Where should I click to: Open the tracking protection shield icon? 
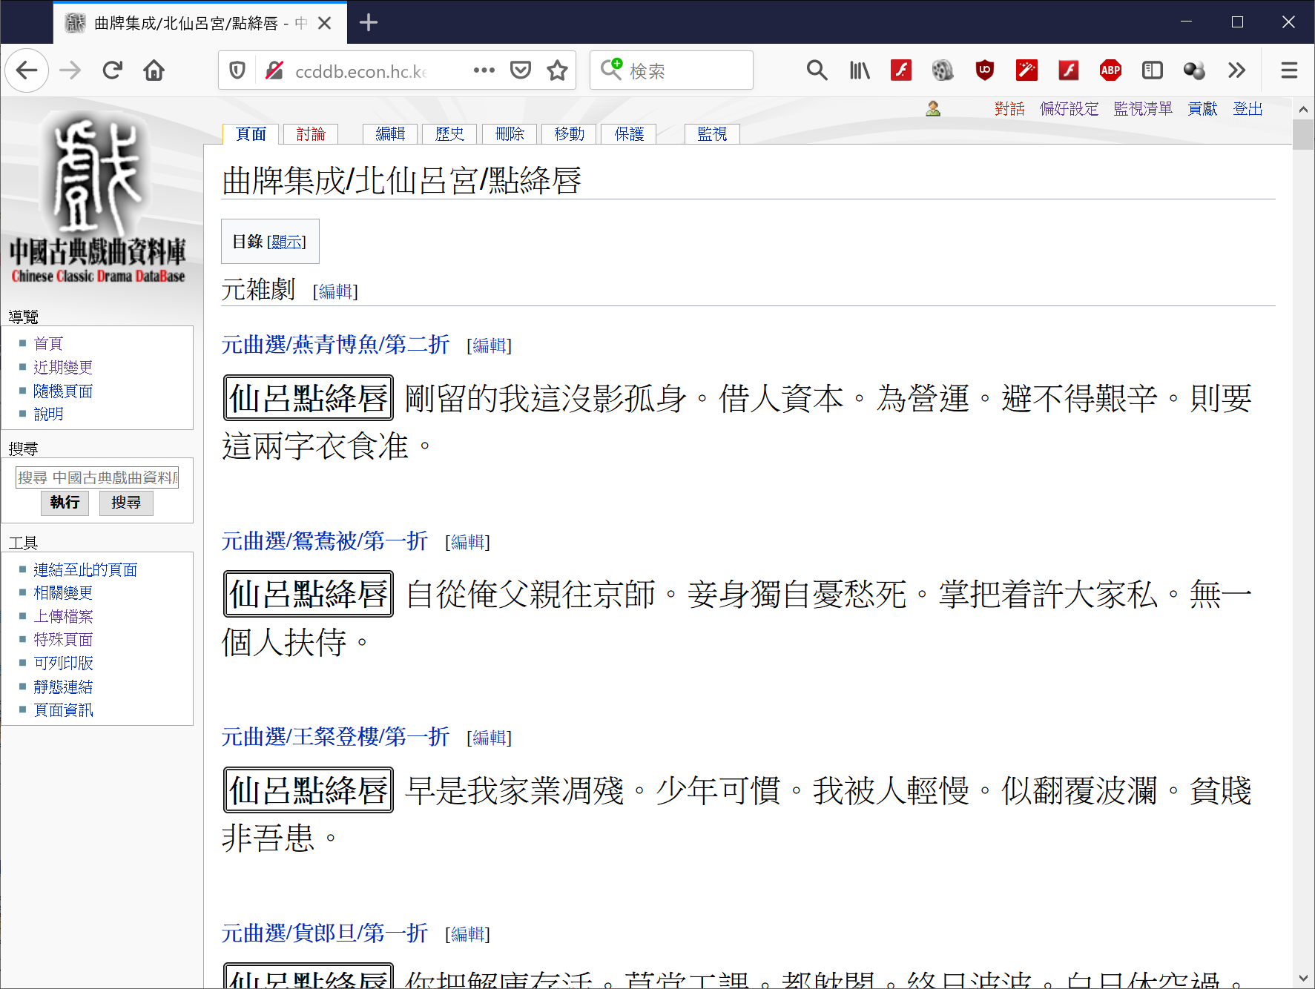237,70
